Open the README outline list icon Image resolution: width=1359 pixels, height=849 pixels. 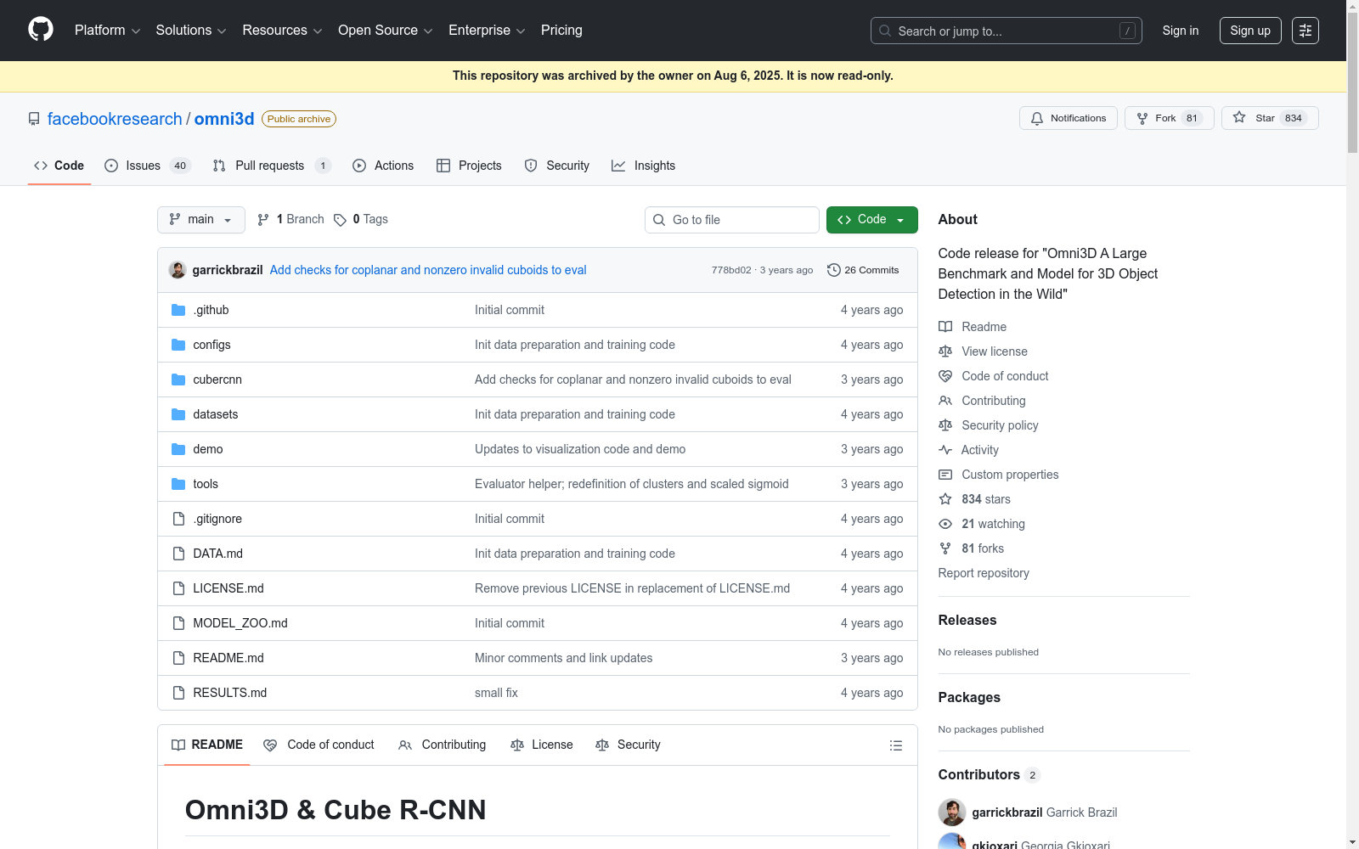896,745
